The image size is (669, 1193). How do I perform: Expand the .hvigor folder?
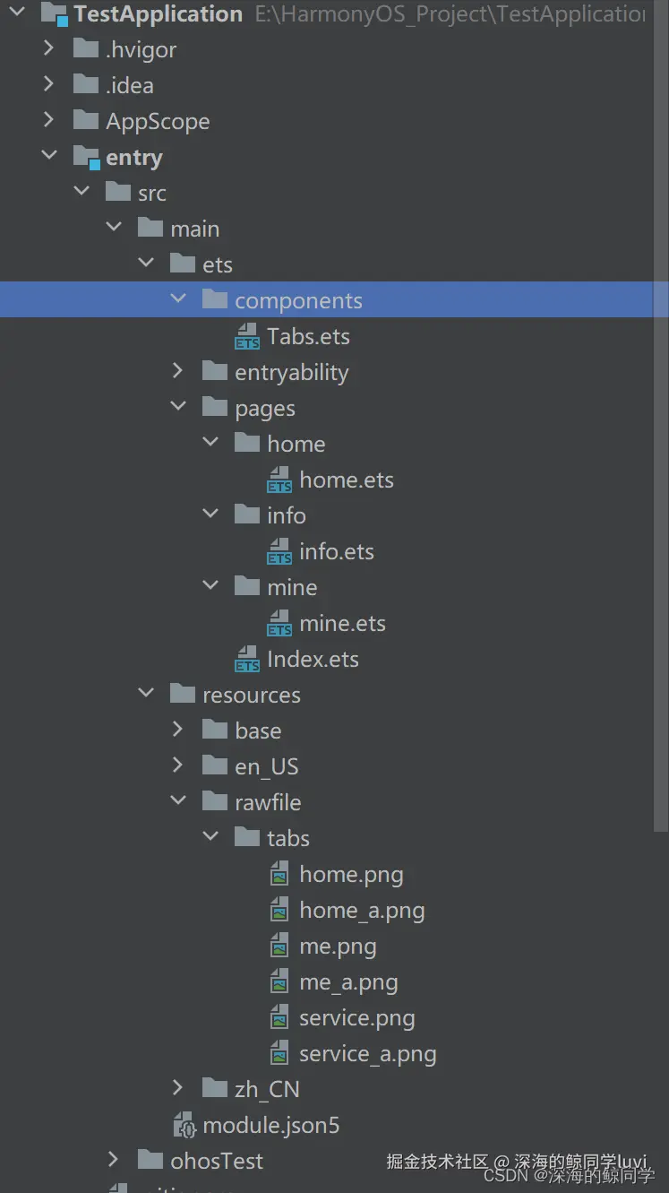click(49, 49)
